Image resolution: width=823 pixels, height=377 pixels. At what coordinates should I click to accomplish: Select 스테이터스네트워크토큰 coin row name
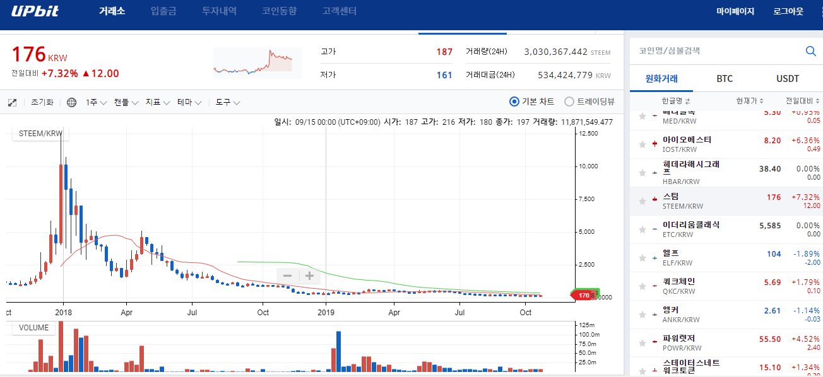point(691,367)
